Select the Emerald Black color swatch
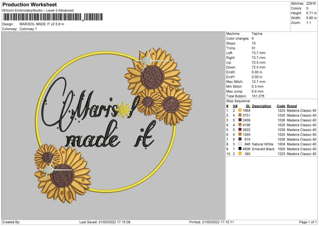This screenshot has height=226, width=319. click(x=241, y=149)
